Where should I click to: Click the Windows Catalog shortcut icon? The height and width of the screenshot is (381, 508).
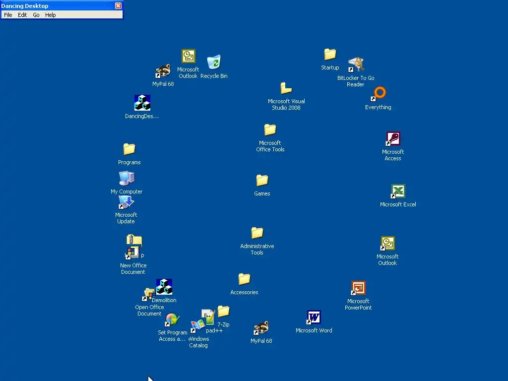(x=197, y=326)
